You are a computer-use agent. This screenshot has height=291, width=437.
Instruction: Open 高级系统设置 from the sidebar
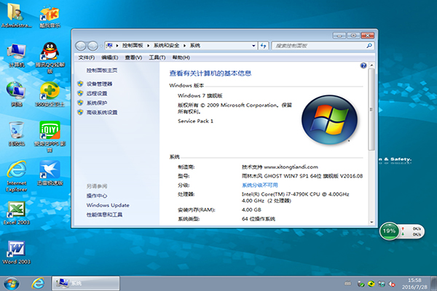click(102, 112)
